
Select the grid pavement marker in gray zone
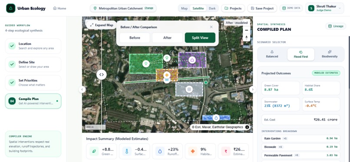click(x=189, y=89)
